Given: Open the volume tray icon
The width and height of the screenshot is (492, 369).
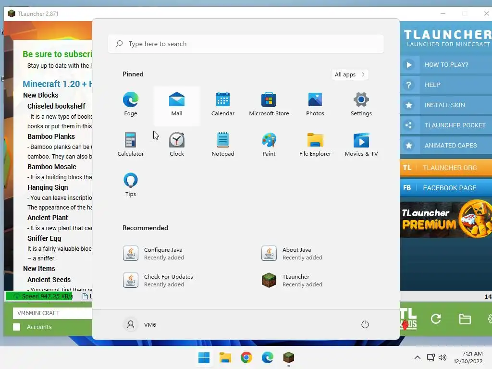Looking at the screenshot, I should pos(443,357).
